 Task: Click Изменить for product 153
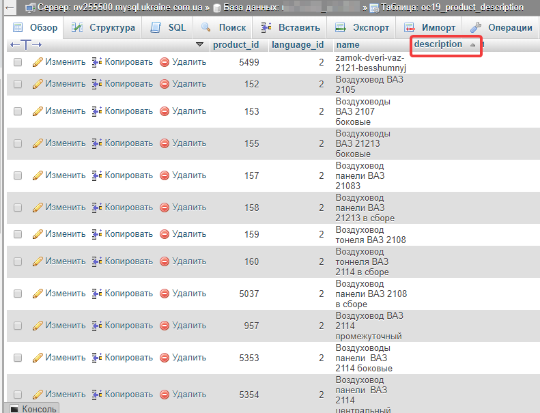(66, 111)
